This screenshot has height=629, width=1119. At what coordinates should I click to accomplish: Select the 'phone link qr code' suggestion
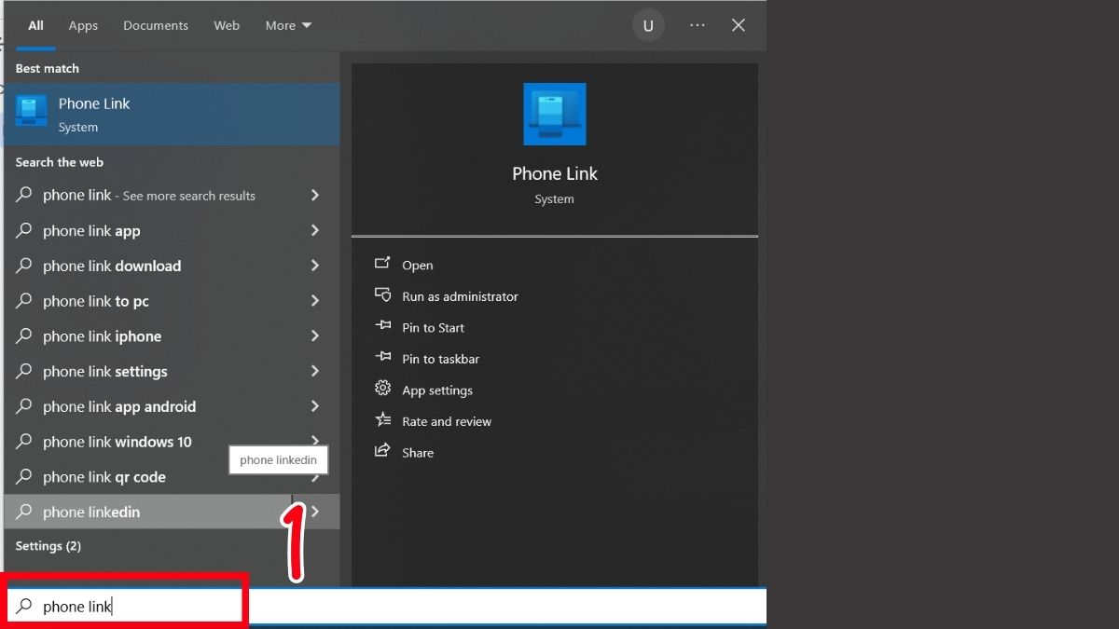(x=172, y=477)
